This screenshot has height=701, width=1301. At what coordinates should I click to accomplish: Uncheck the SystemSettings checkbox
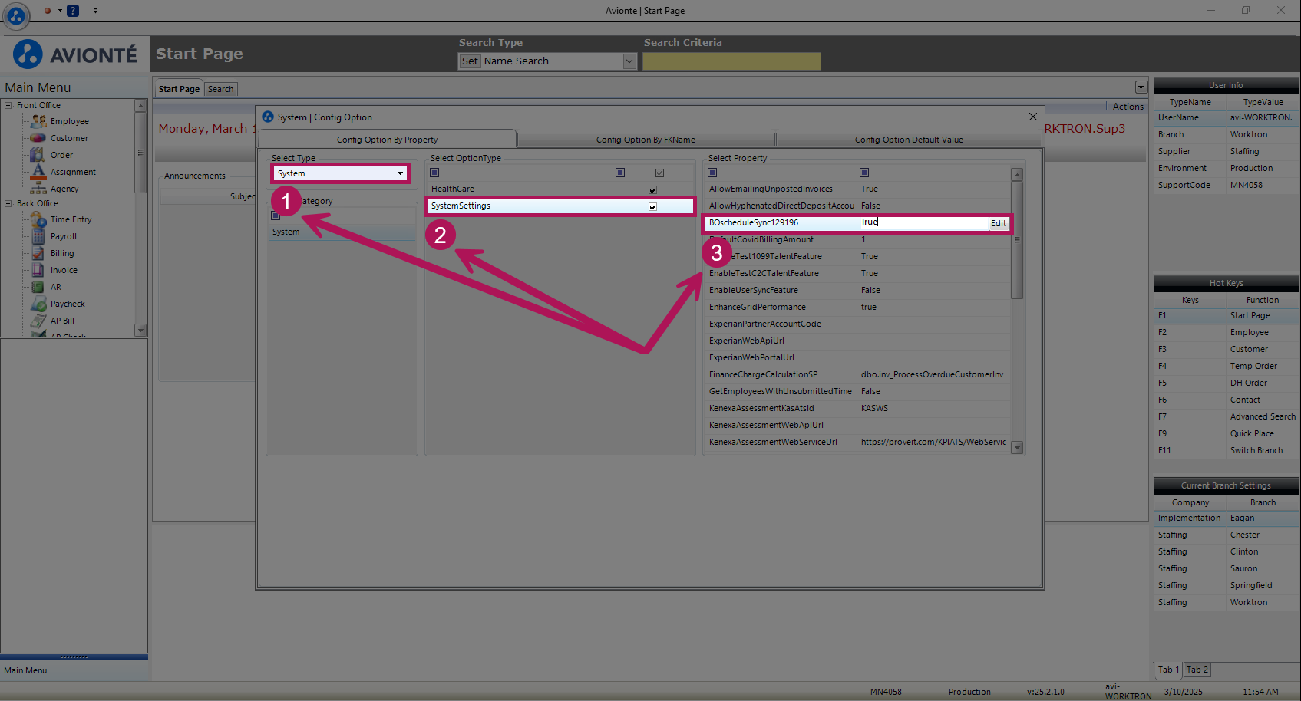[x=652, y=206]
